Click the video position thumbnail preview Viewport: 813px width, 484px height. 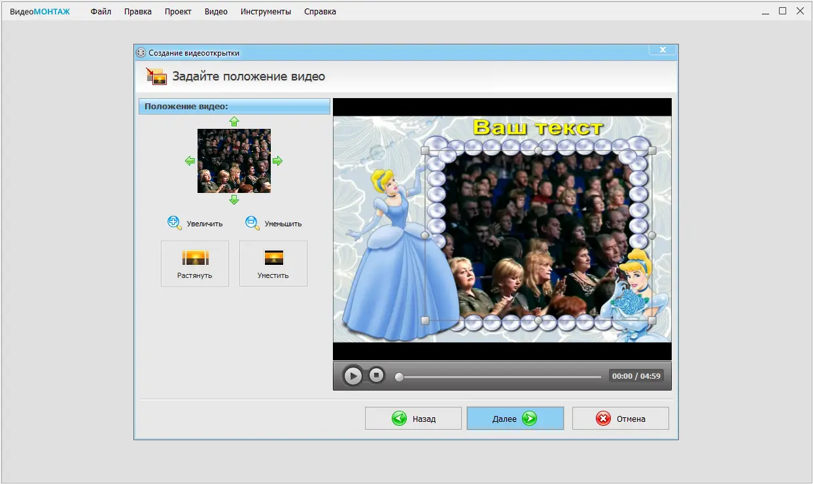click(234, 161)
